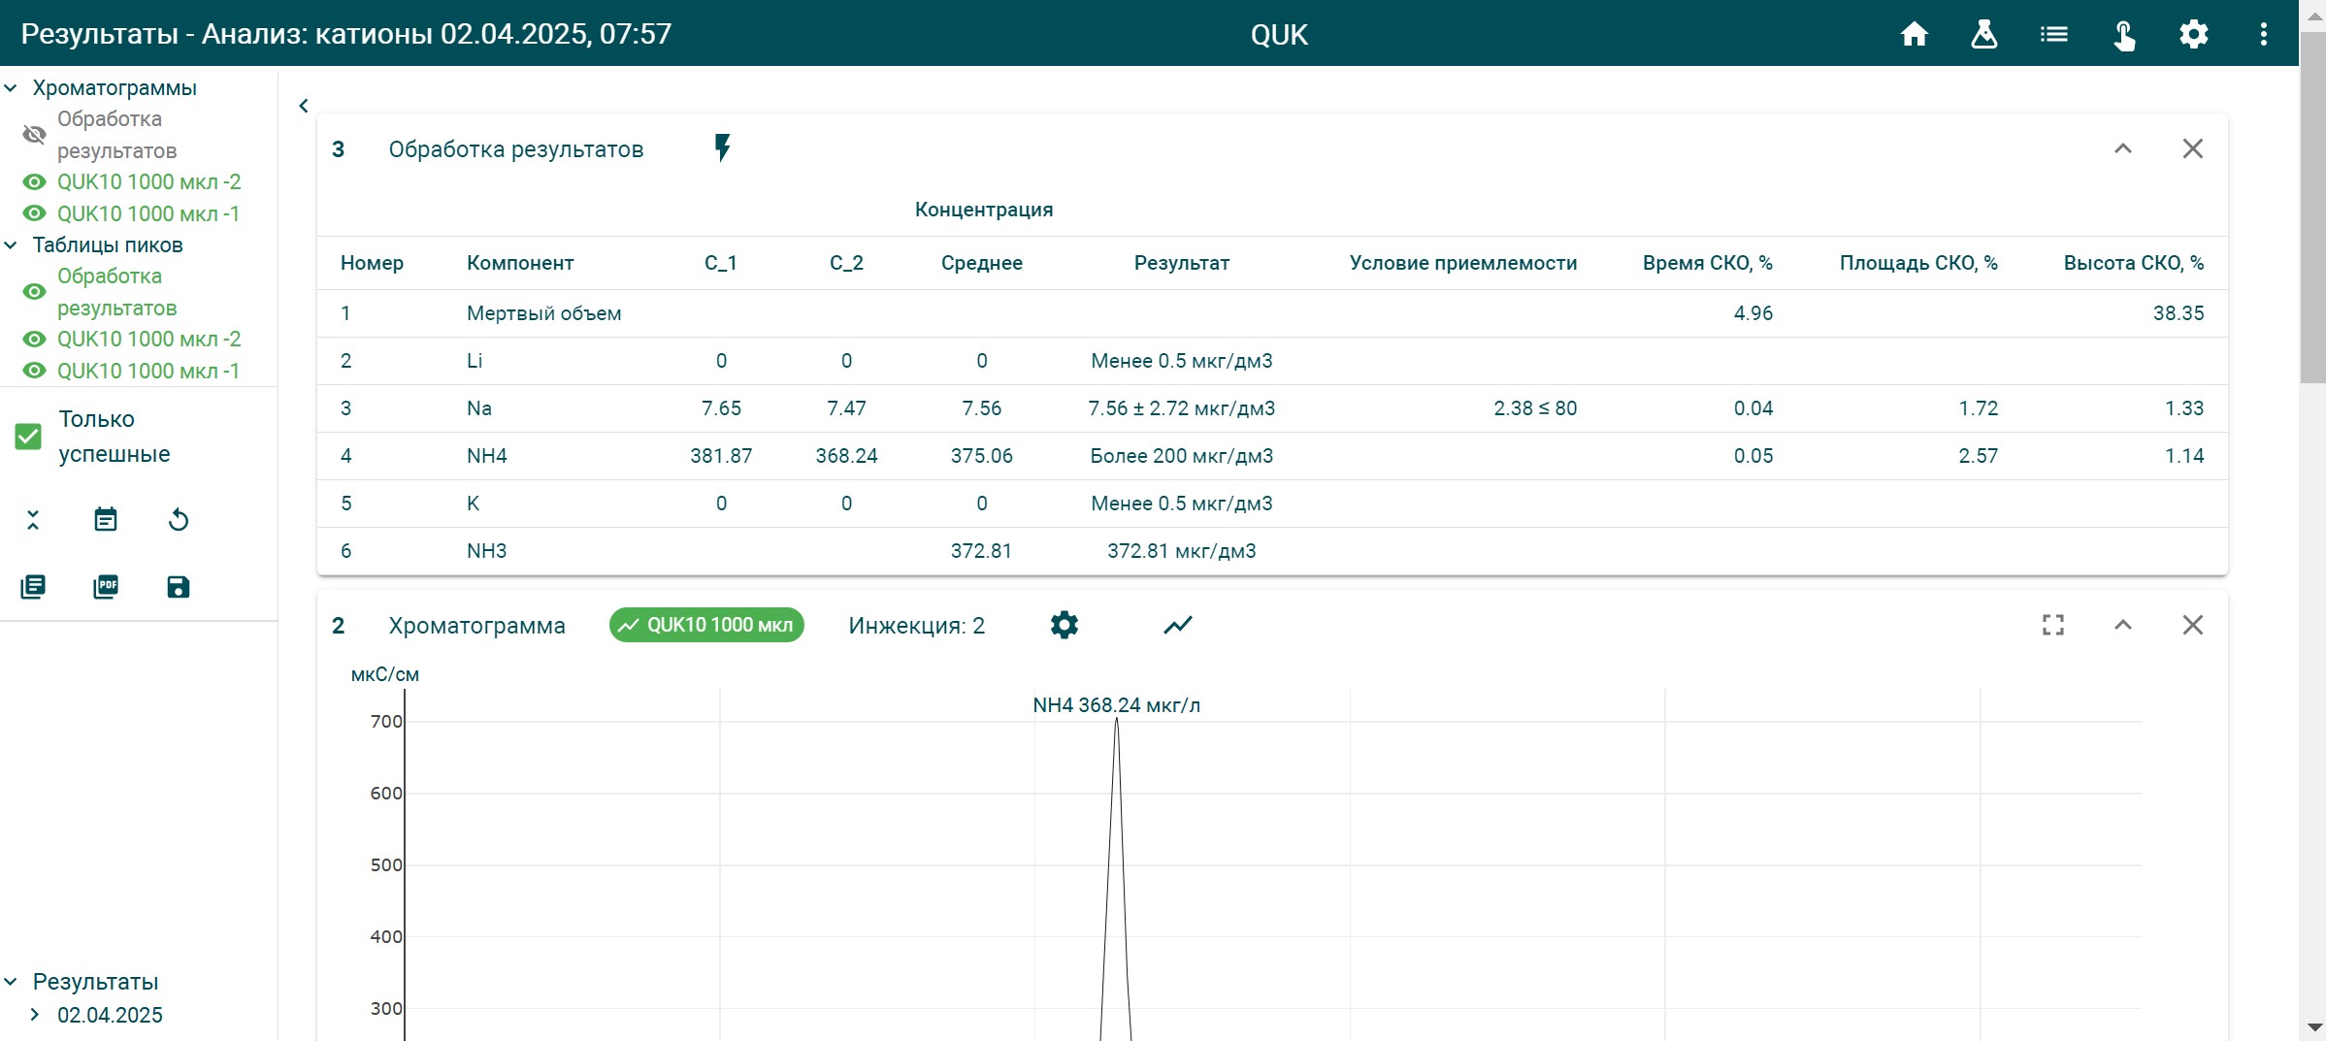Collapse the Таблицы пиков tree section
The width and height of the screenshot is (2326, 1041).
(11, 244)
